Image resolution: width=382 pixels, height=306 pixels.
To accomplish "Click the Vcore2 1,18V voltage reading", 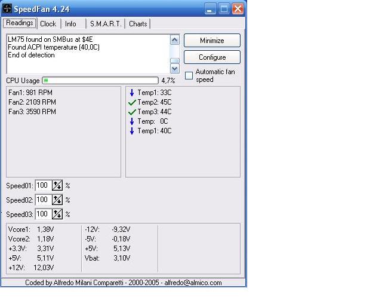I will tap(31, 239).
